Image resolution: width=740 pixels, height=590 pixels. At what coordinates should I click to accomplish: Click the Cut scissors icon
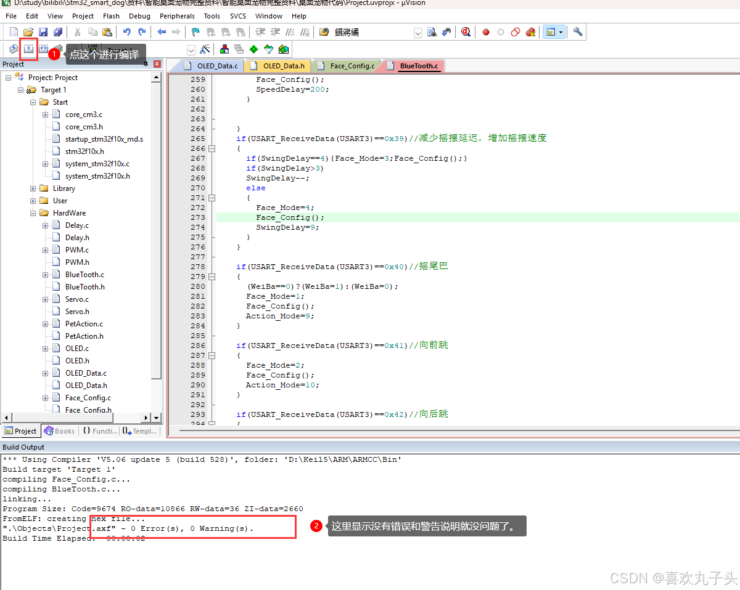pos(78,32)
